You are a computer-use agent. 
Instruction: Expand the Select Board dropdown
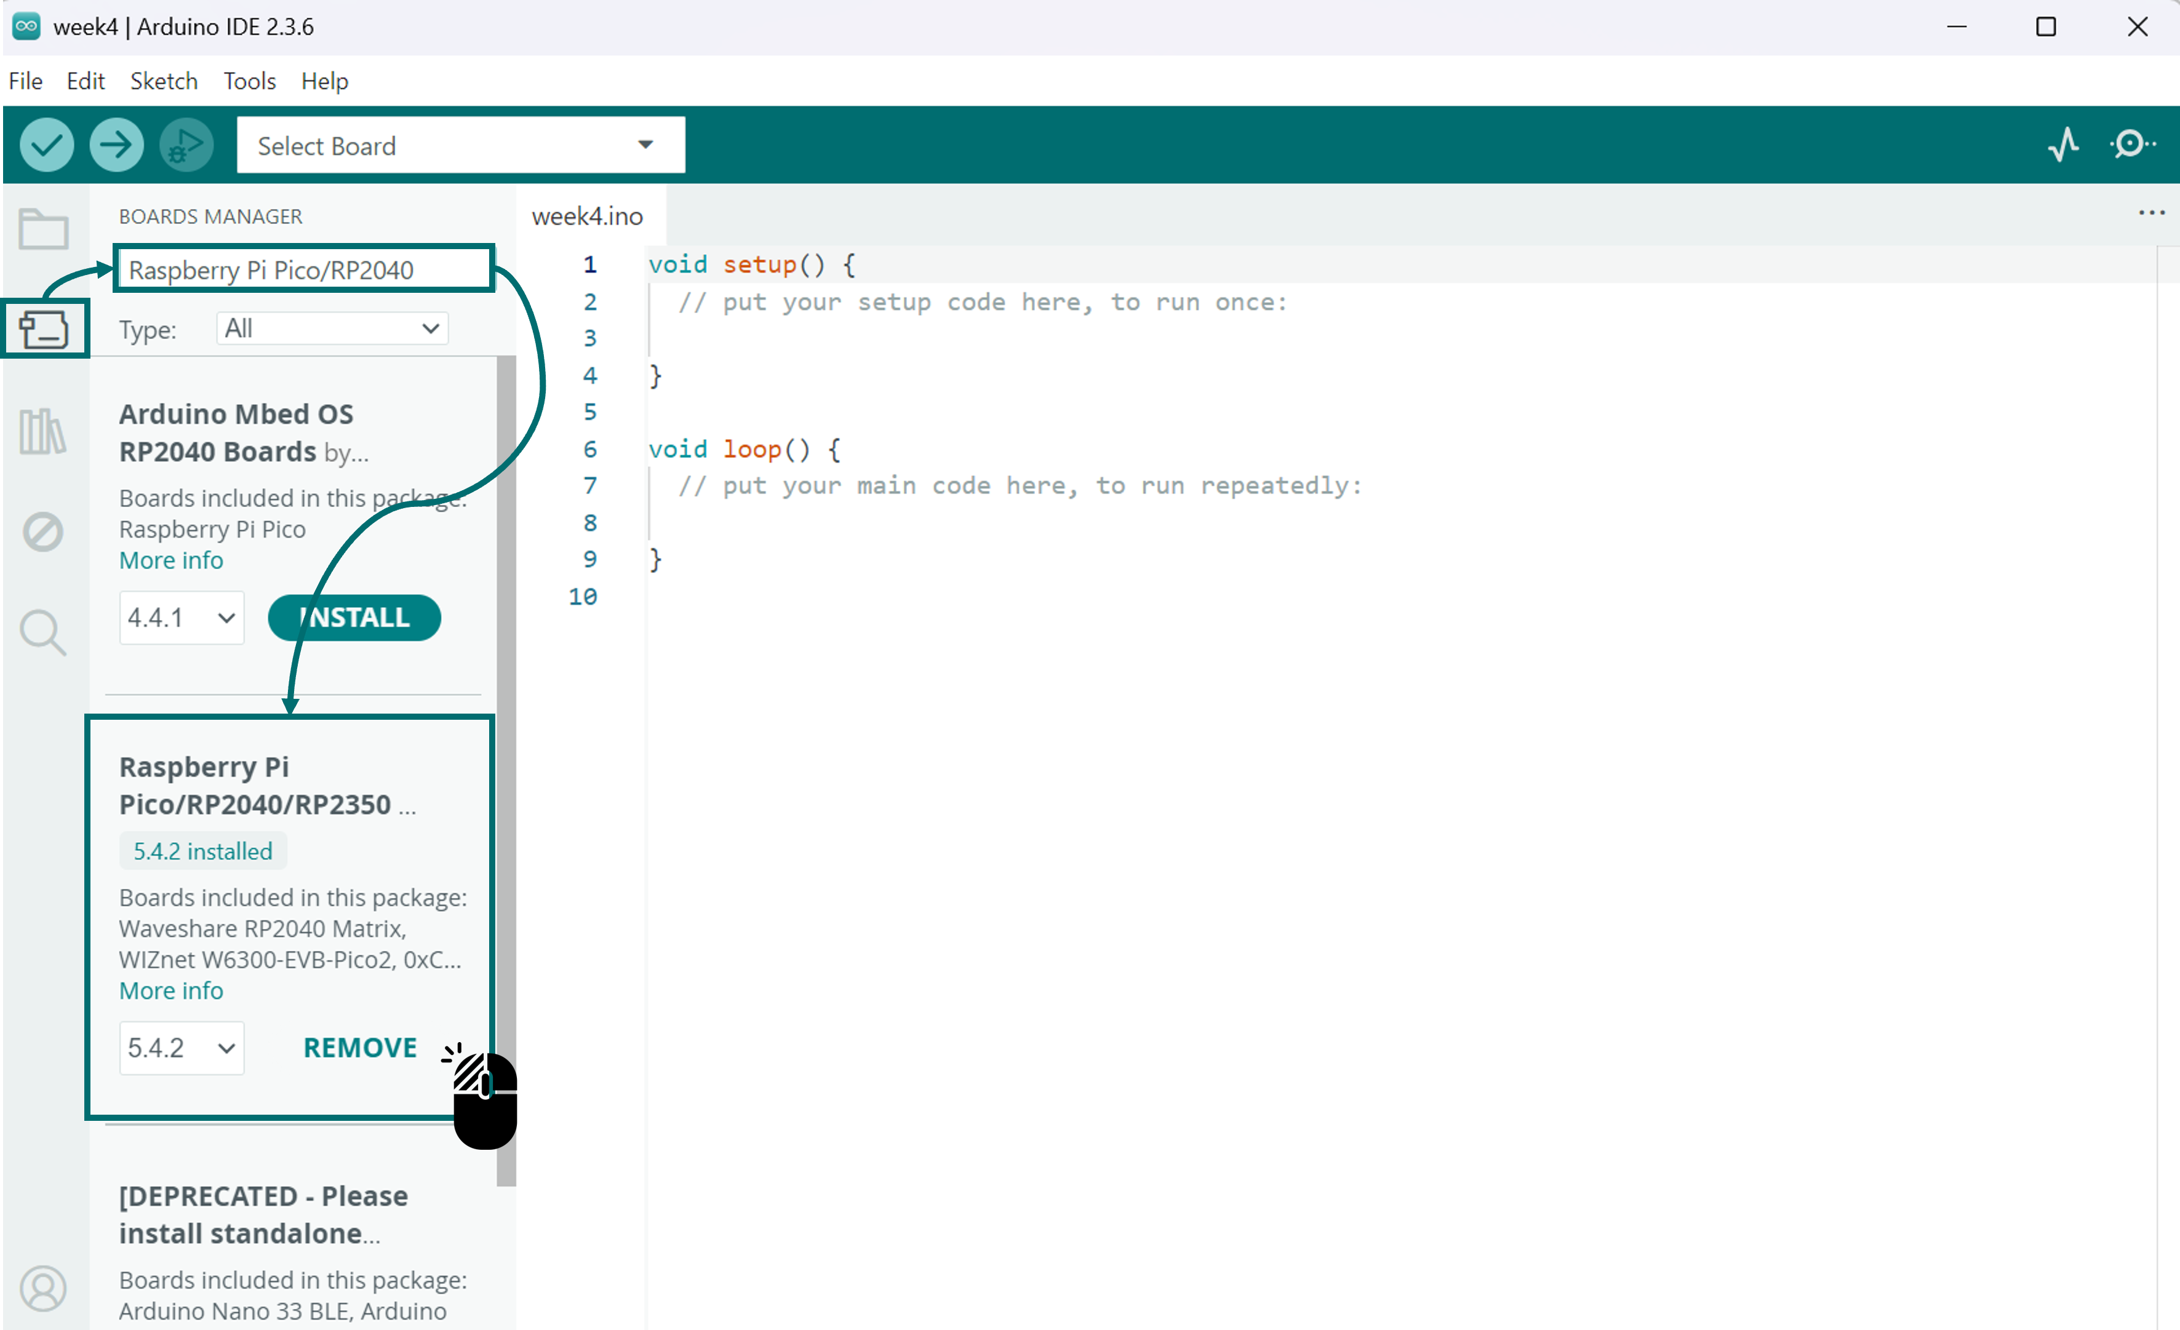pyautogui.click(x=460, y=145)
